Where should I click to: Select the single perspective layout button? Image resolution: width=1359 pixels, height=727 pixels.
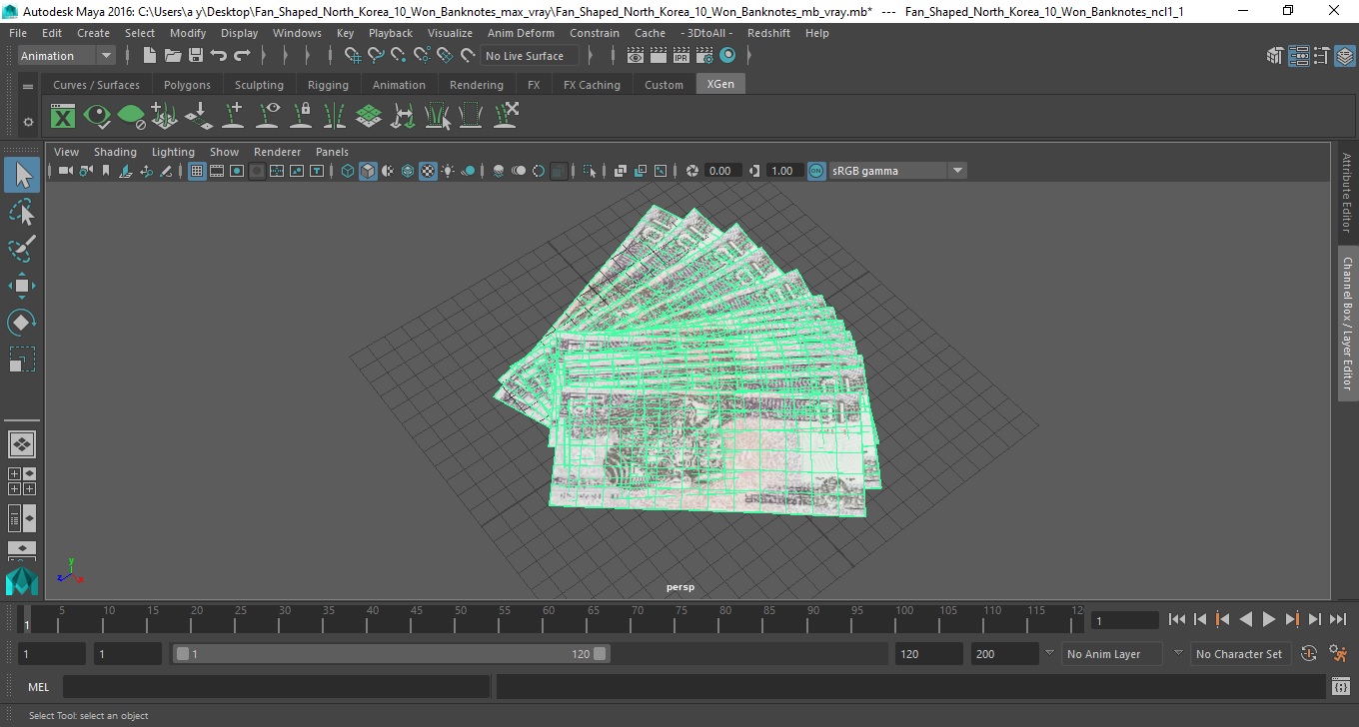[22, 443]
